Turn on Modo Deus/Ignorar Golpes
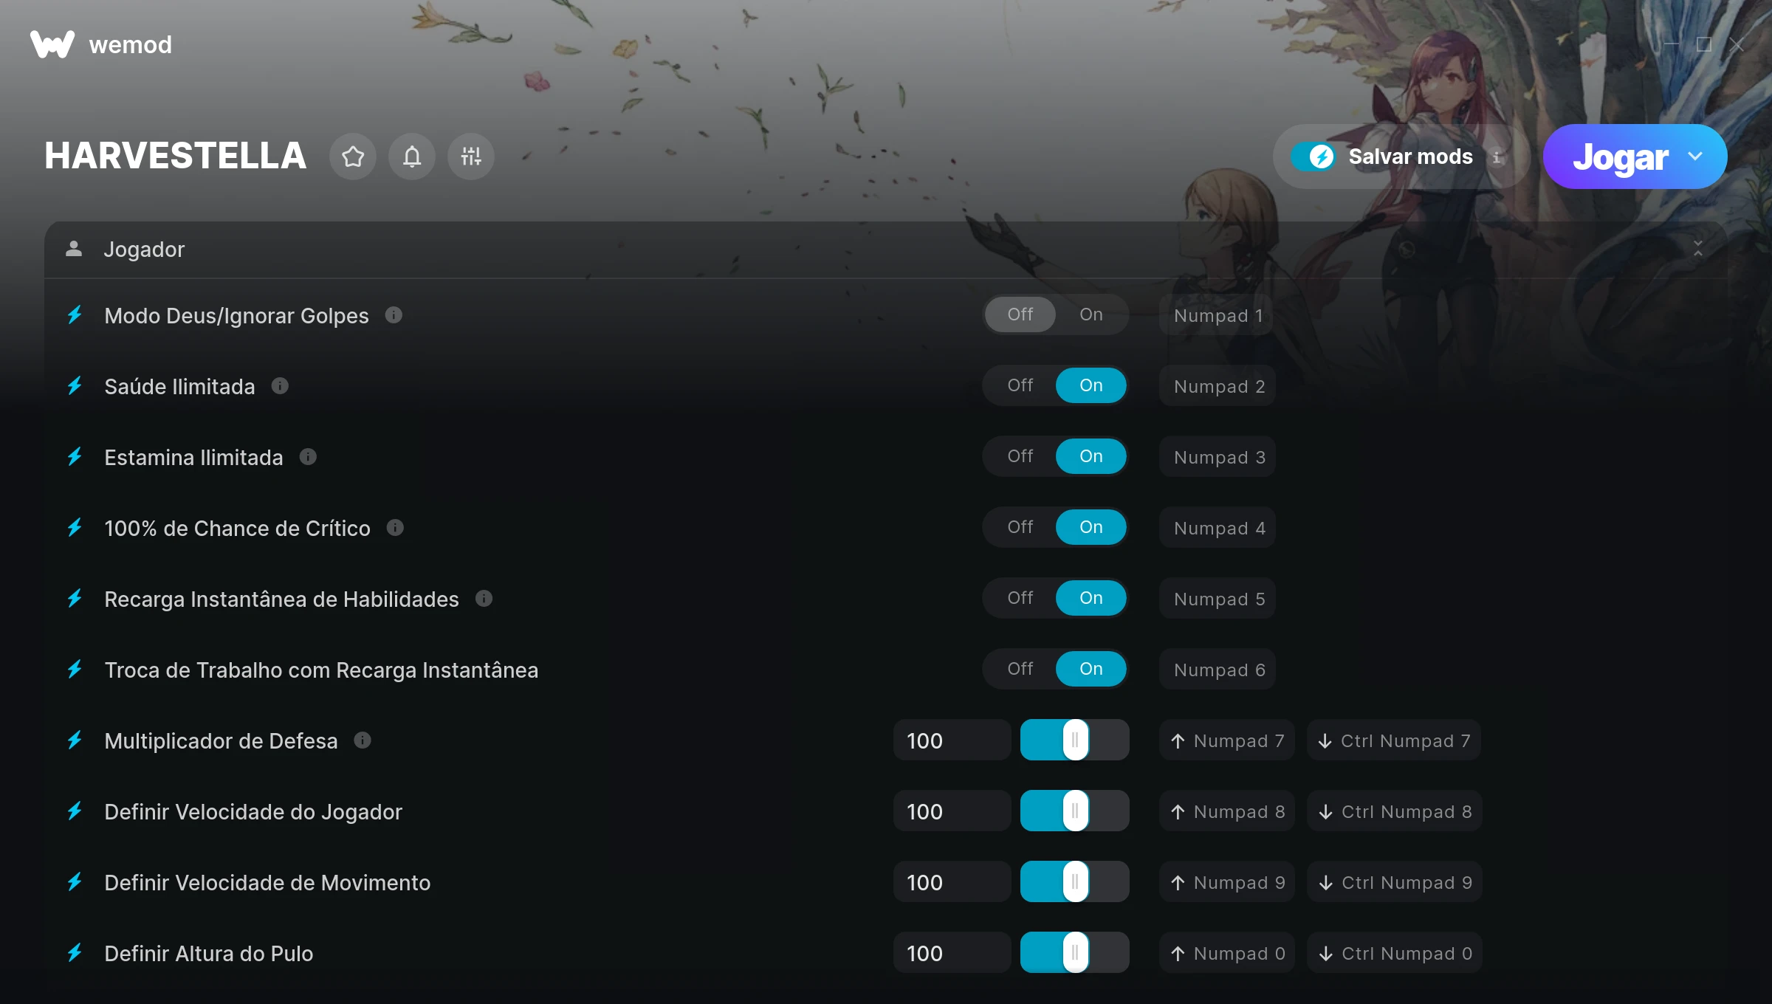Viewport: 1772px width, 1004px height. tap(1091, 314)
